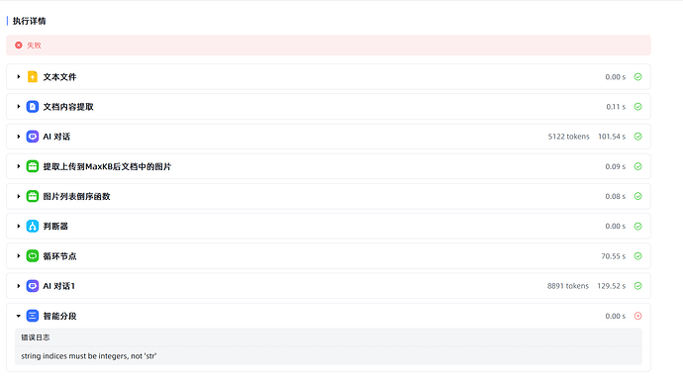Viewport: 683px width, 383px height.
Task: Click the 70.55 s duration value
Action: [x=614, y=256]
